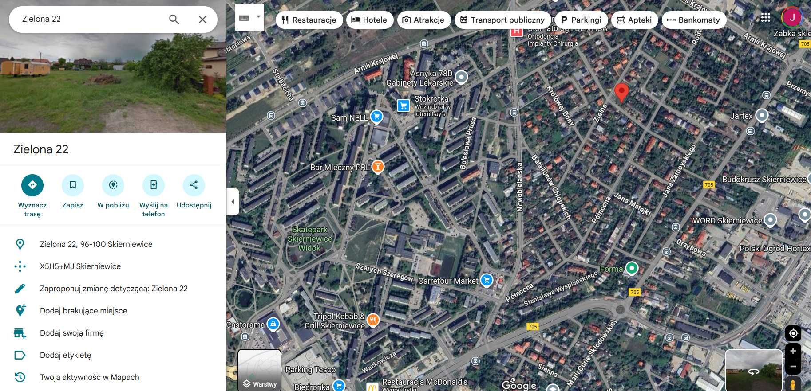Viewport: 811px width, 391px height.
Task: Zoom in with the plus button
Action: (x=793, y=351)
